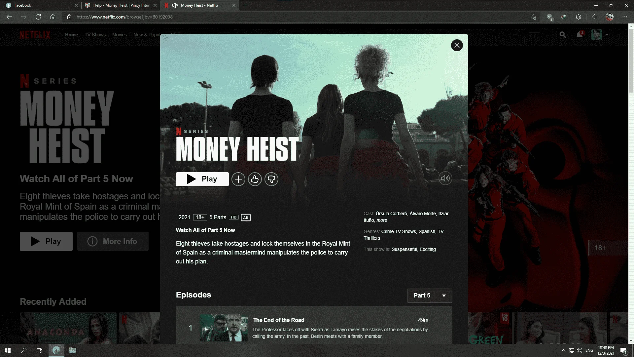This screenshot has height=357, width=634.
Task: Click the HD quality badge
Action: tap(233, 217)
